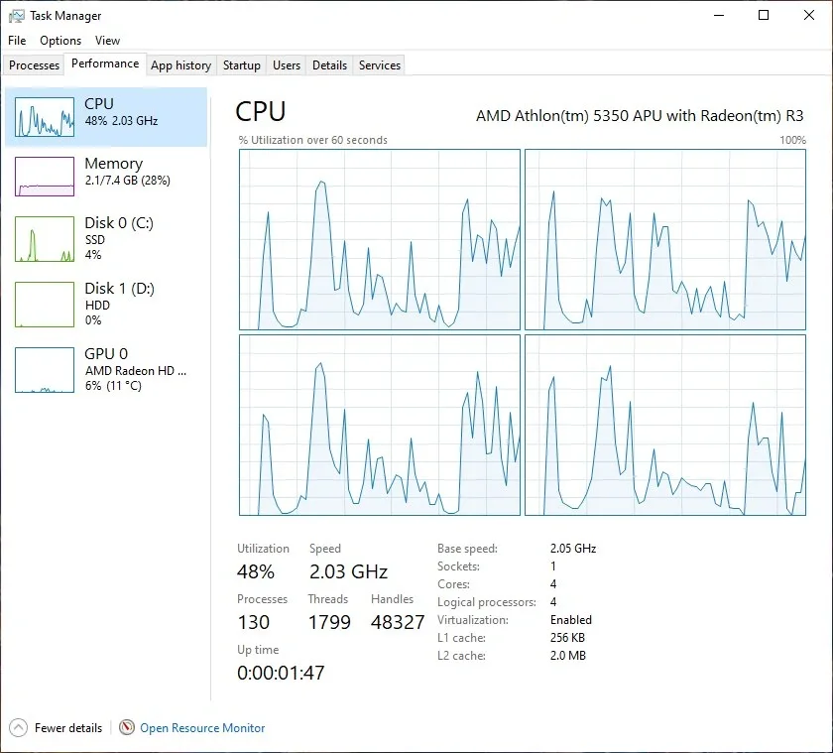Select the Disk 1 (D:) HDD graph
This screenshot has width=833, height=753.
[x=44, y=304]
